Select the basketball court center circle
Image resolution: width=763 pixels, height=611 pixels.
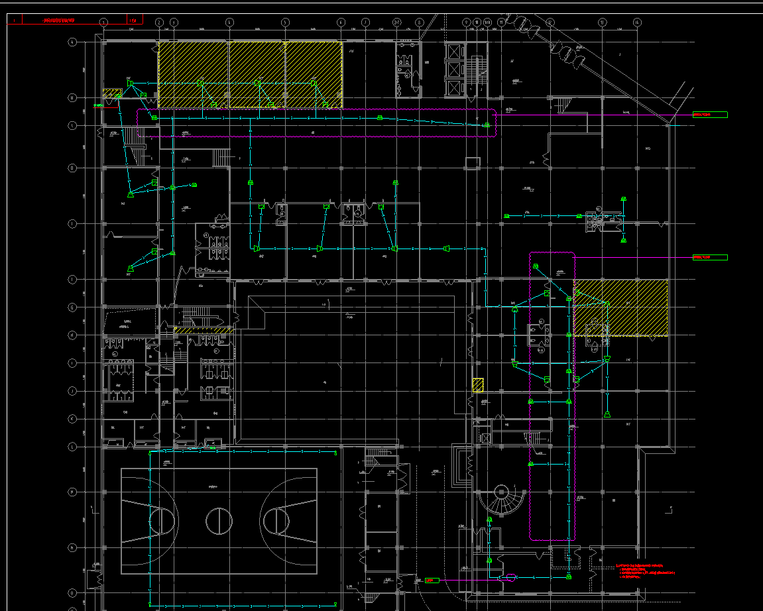point(219,521)
